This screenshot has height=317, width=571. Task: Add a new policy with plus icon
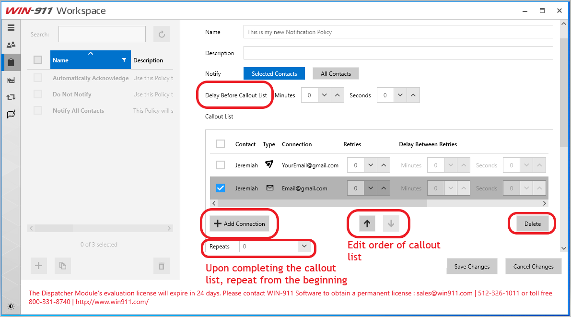[x=39, y=266]
